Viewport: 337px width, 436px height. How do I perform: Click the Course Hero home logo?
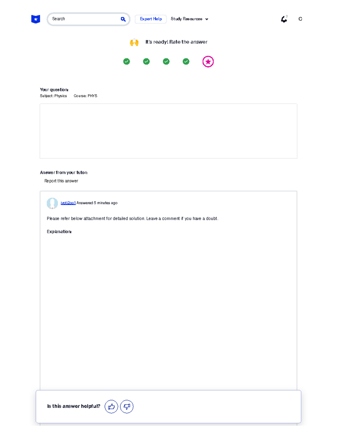36,19
